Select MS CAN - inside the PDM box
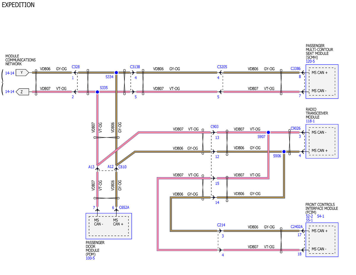Image resolution: width=356 pixels, height=275 pixels. point(99,222)
